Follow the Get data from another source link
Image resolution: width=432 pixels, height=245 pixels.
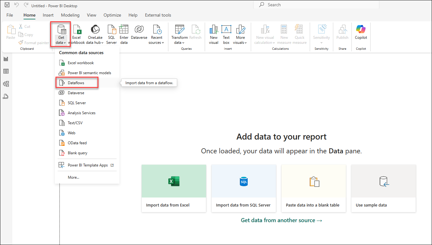[282, 220]
